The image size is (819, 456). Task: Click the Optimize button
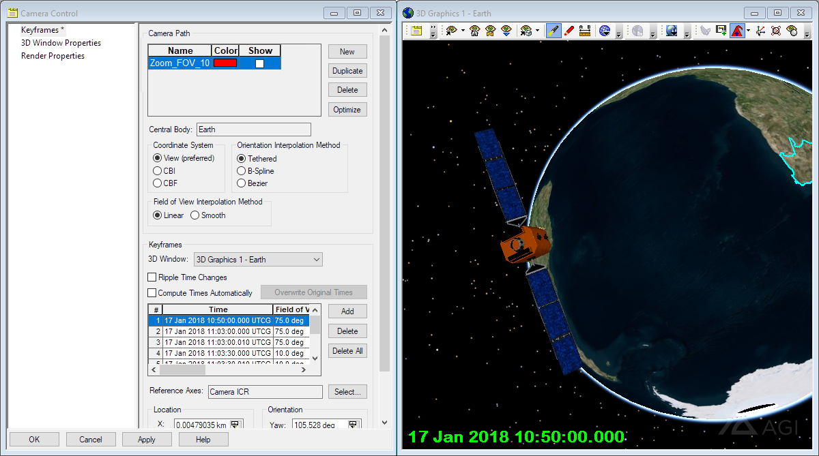pyautogui.click(x=347, y=110)
